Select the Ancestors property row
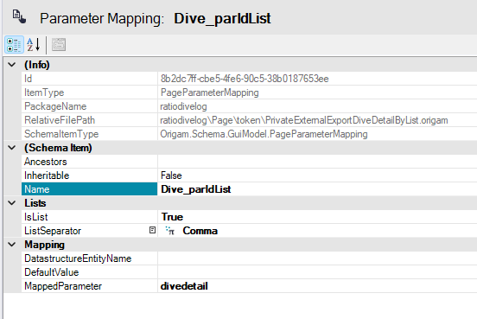This screenshot has height=319, width=477. click(x=250, y=162)
